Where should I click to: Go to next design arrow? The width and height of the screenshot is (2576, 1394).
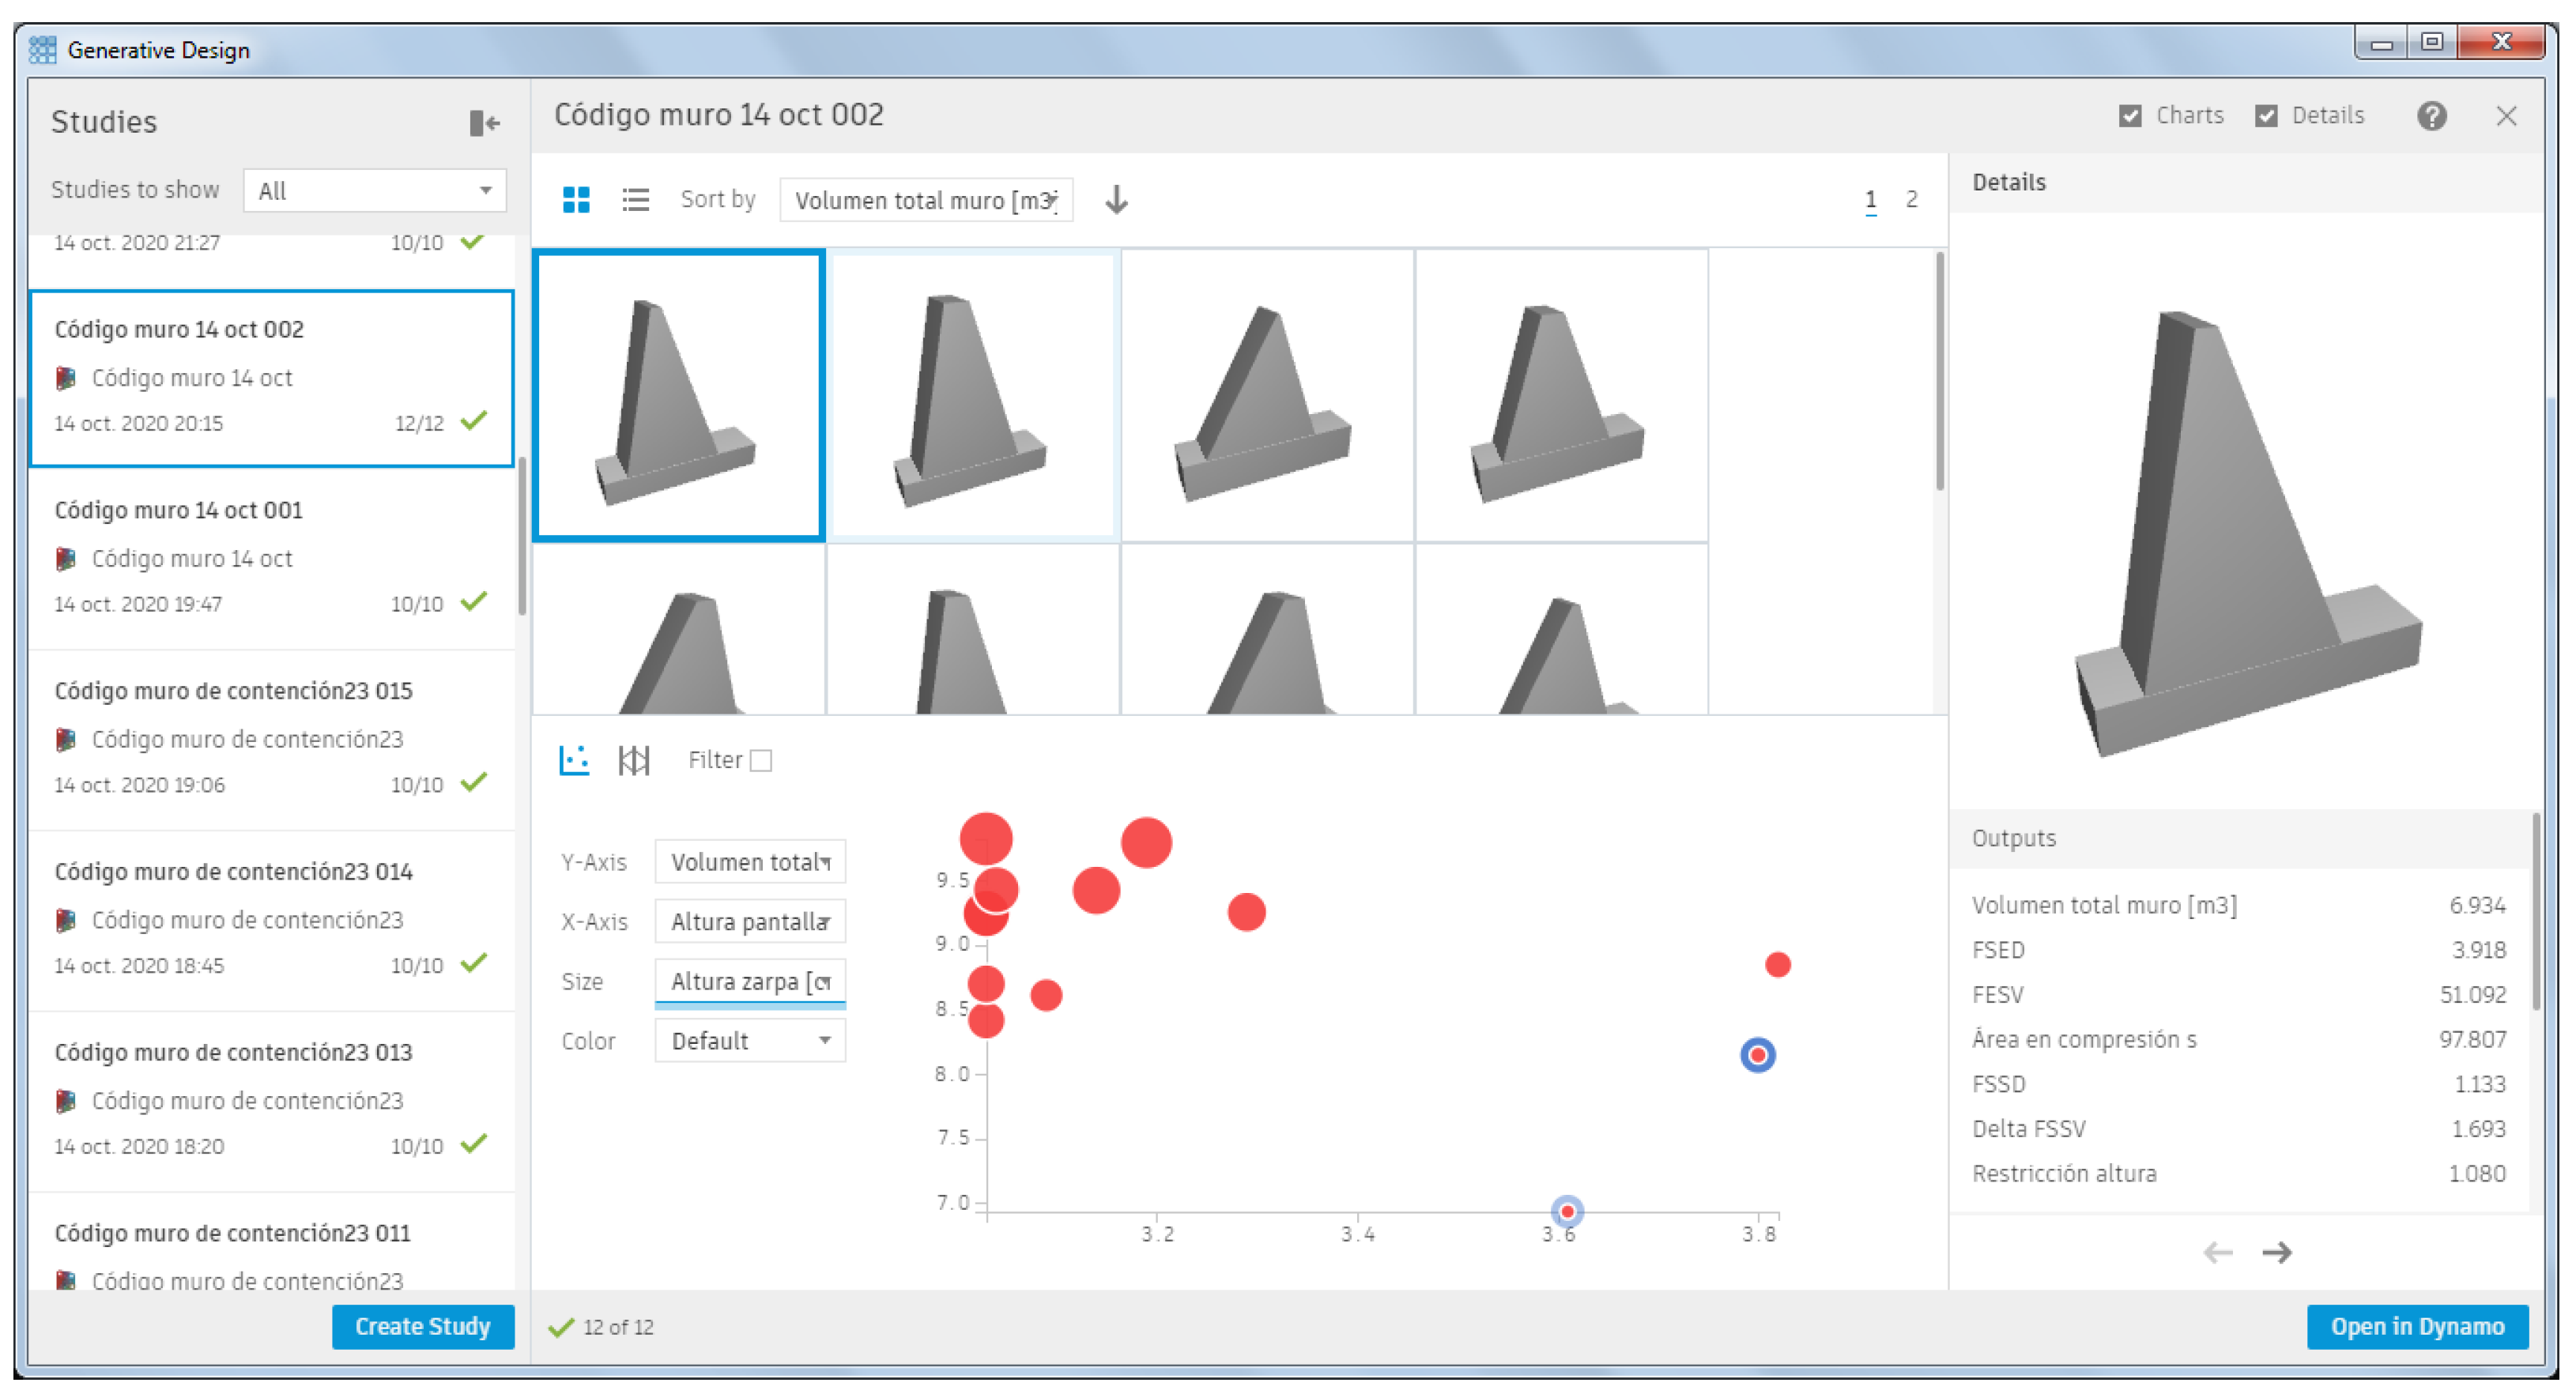coord(2277,1252)
